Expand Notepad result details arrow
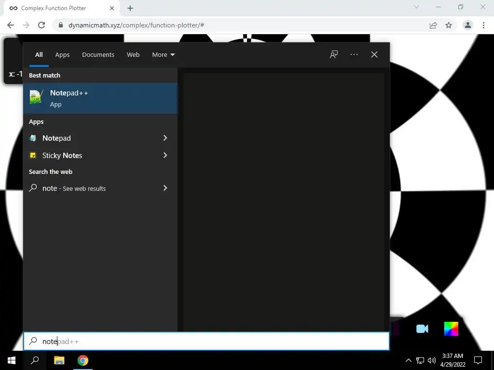 click(165, 138)
